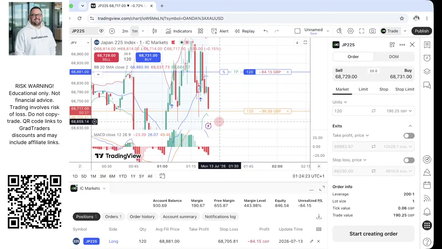Bookmark this page with the star

pos(402,18)
